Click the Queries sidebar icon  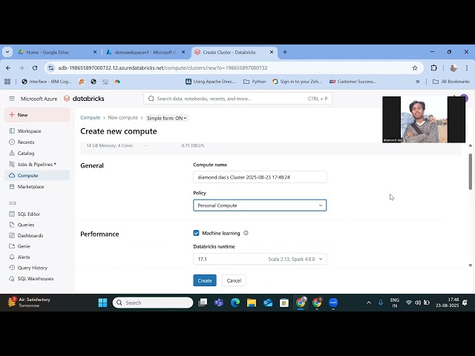click(x=12, y=225)
